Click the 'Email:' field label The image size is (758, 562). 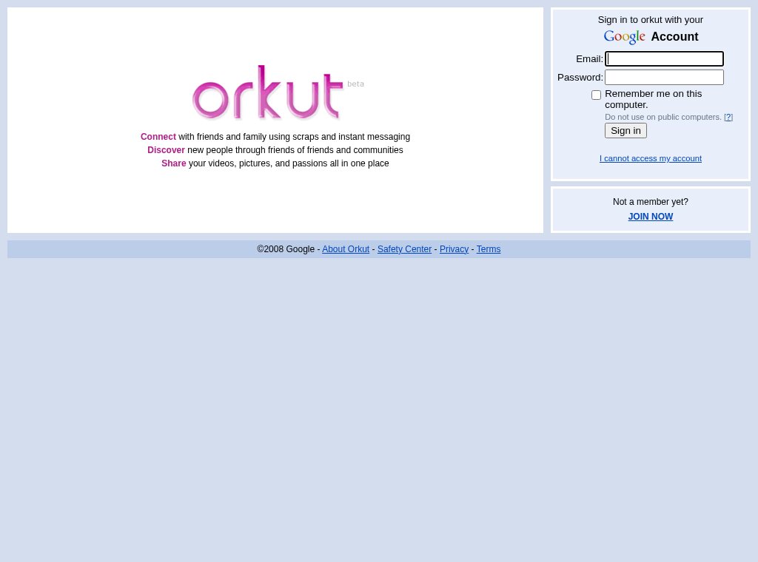click(589, 59)
